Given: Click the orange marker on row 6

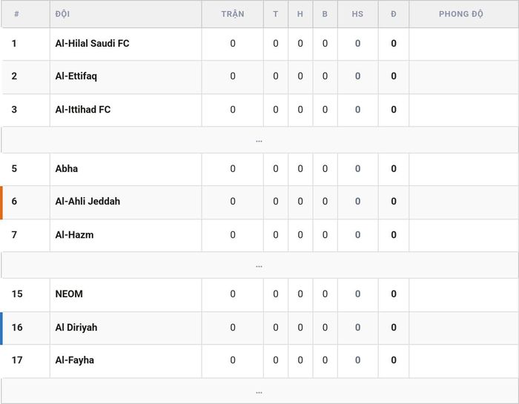Looking at the screenshot, I should [1, 202].
